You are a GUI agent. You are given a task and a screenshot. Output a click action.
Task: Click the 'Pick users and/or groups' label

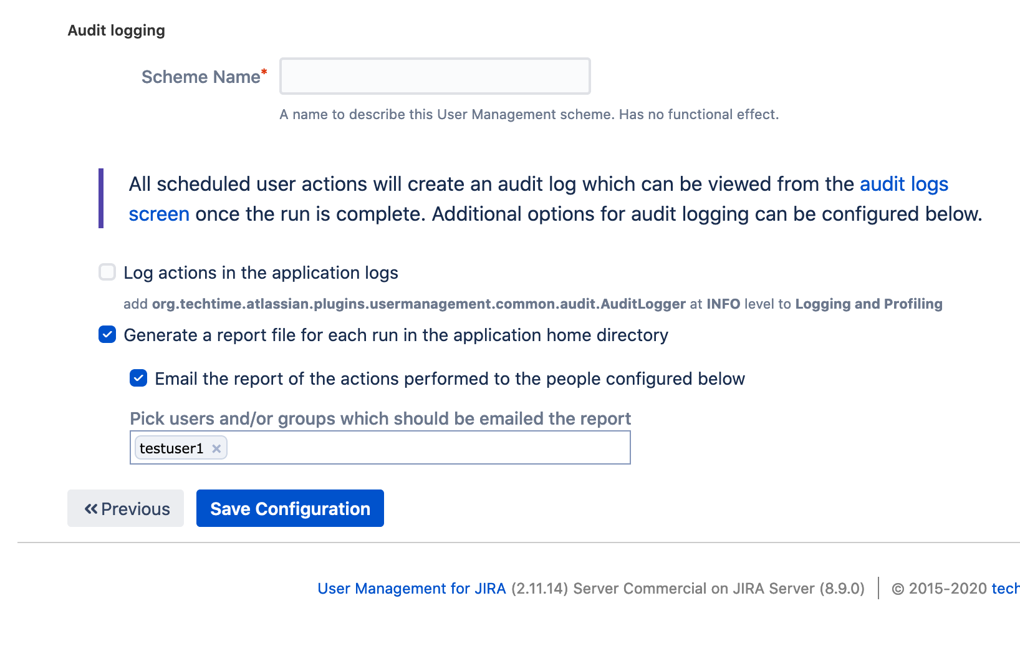point(380,418)
